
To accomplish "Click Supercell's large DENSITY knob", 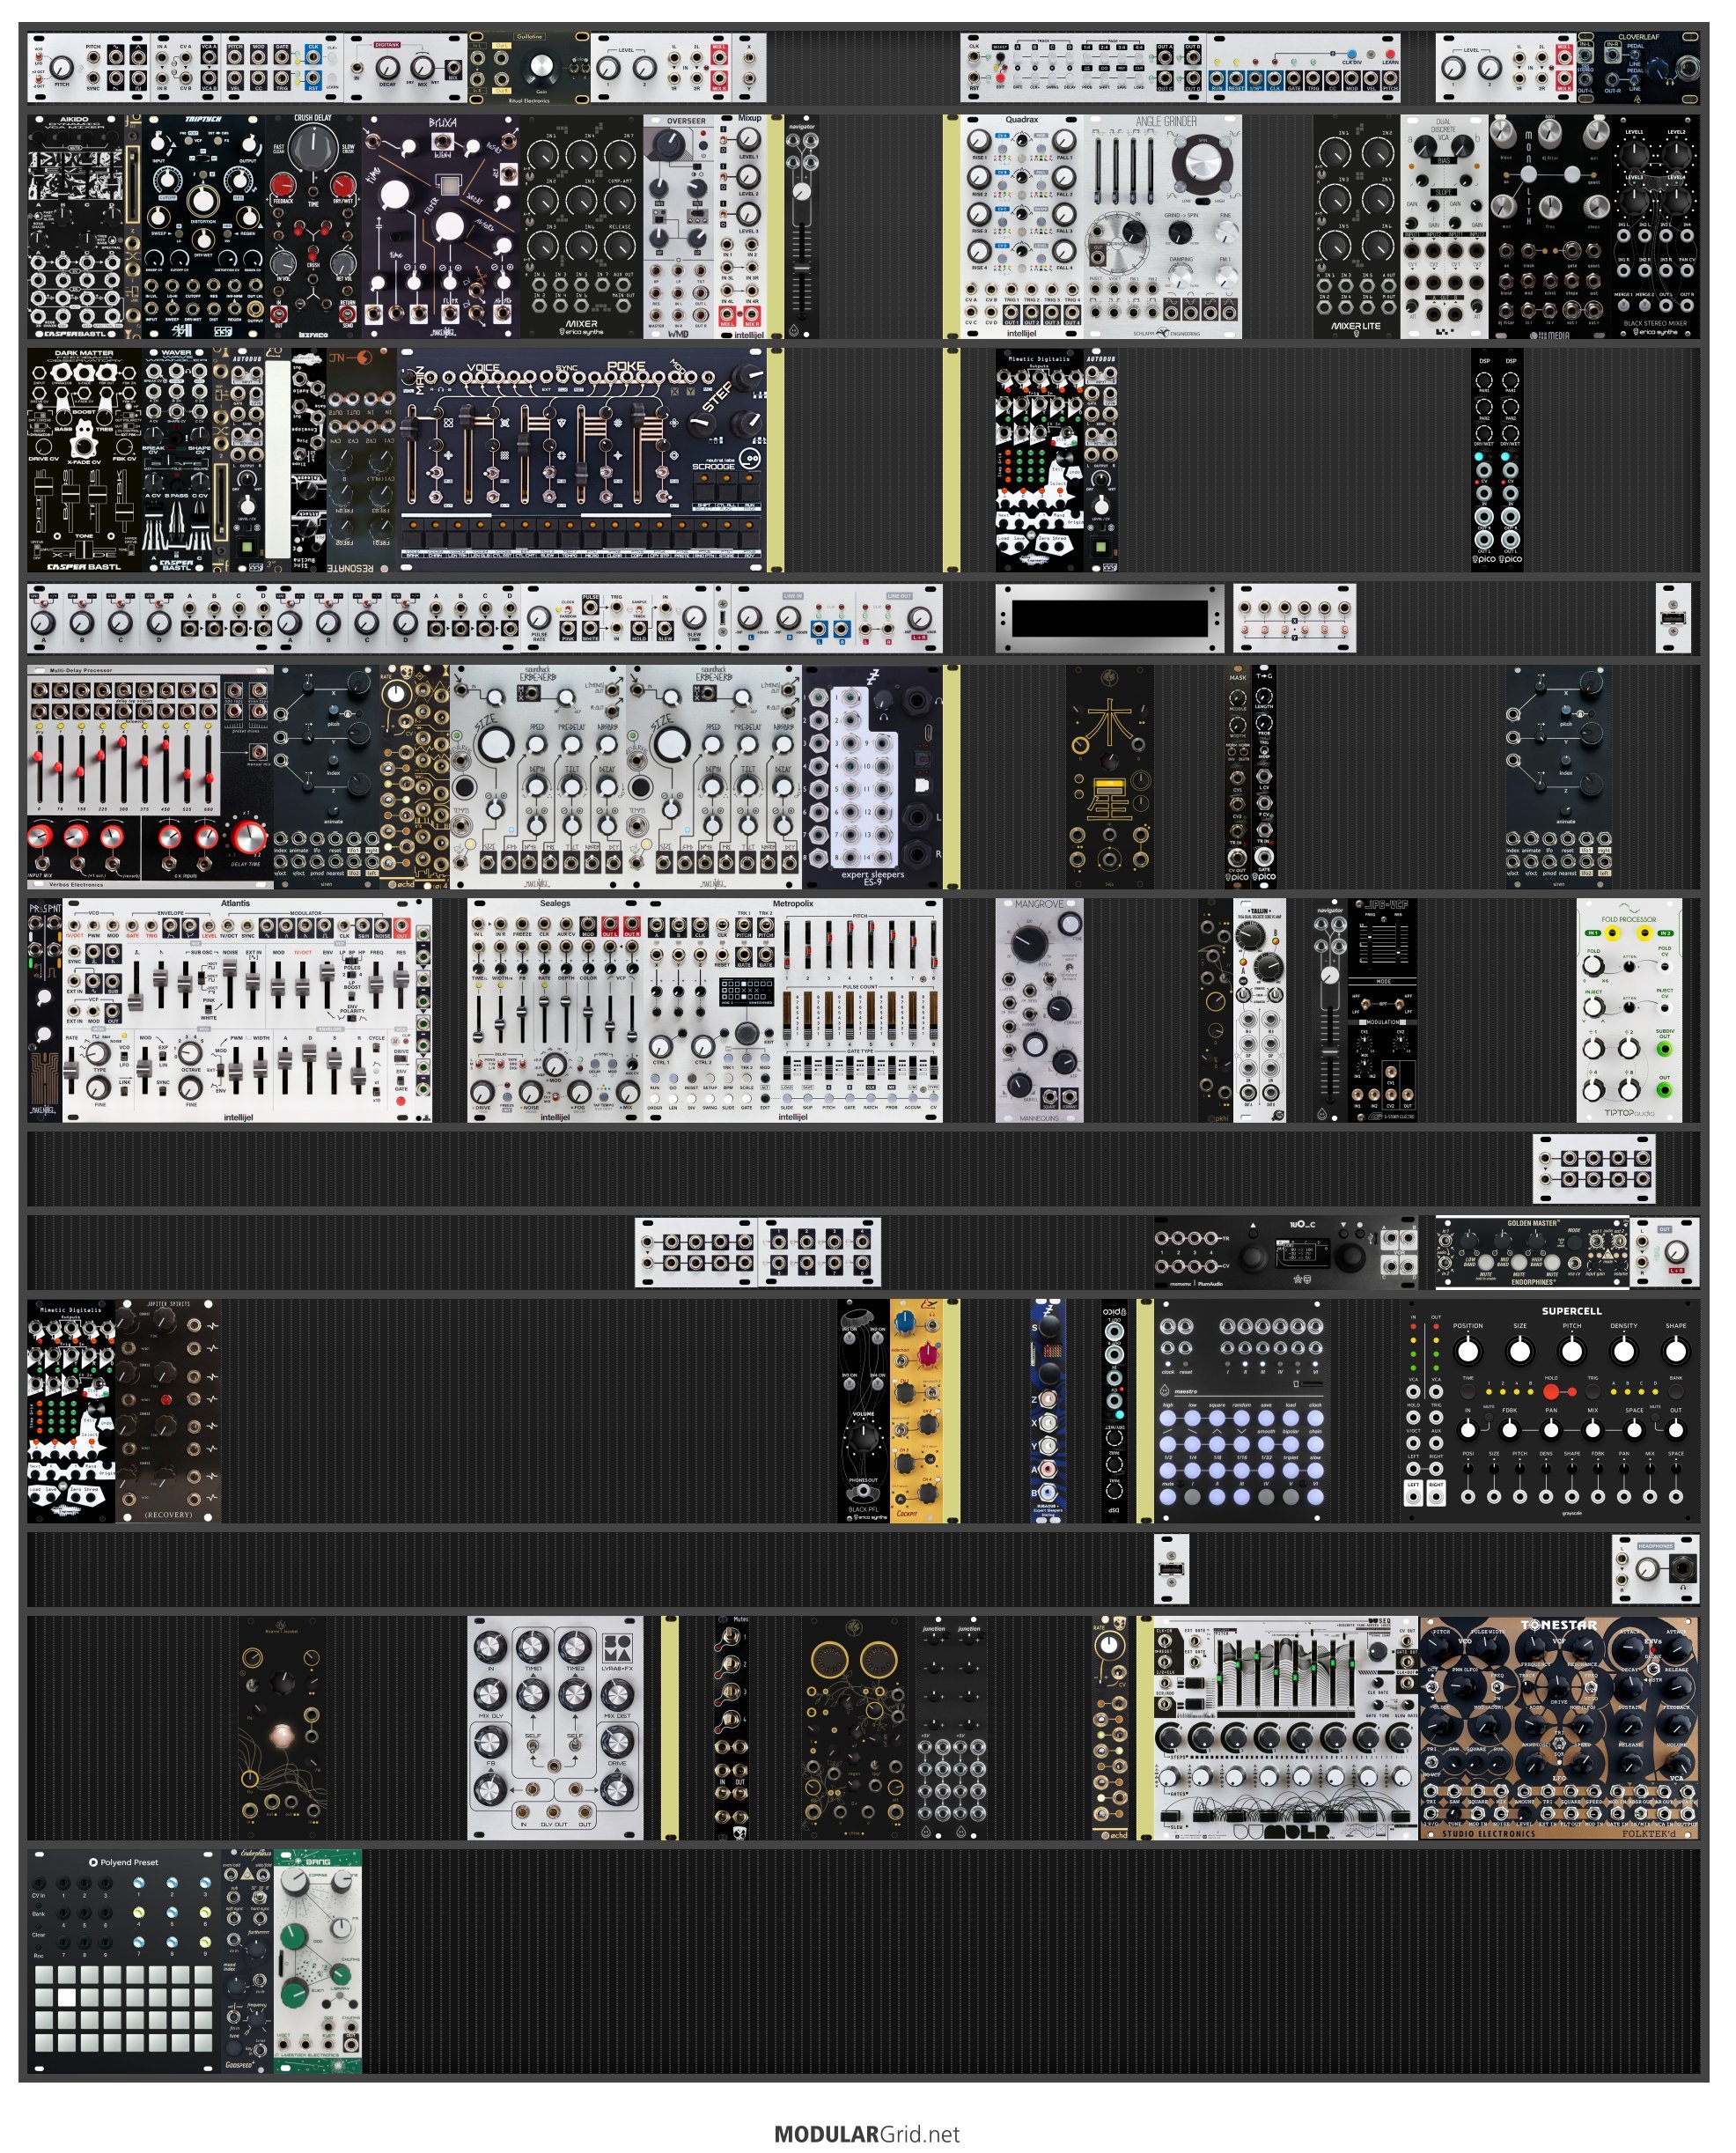I will [x=1624, y=1351].
